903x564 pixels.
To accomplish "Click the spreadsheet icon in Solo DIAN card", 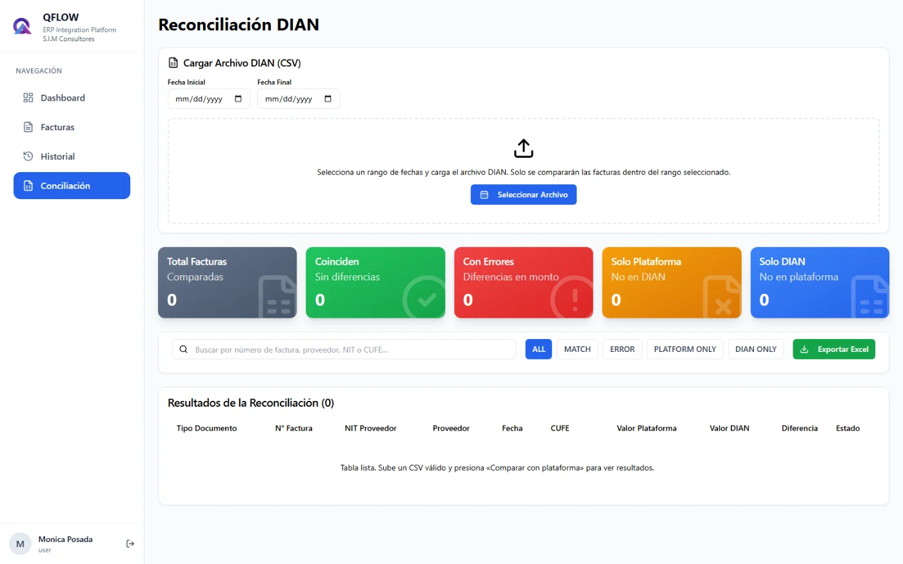I will [x=870, y=297].
